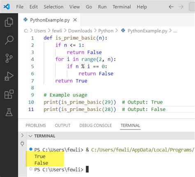Expand the terminal side chevron
The width and height of the screenshot is (195, 177).
pos(22,135)
